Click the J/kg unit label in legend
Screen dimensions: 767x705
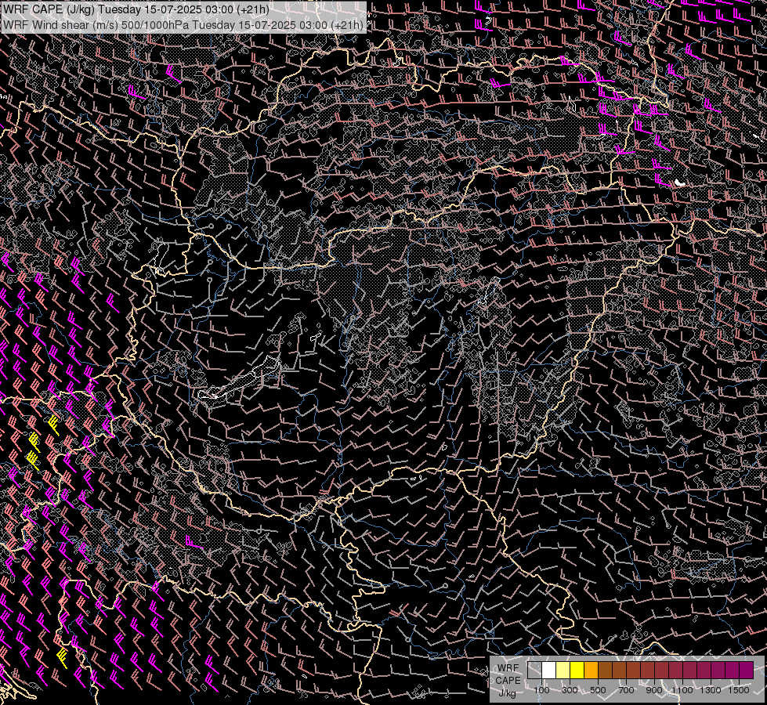pos(508,693)
